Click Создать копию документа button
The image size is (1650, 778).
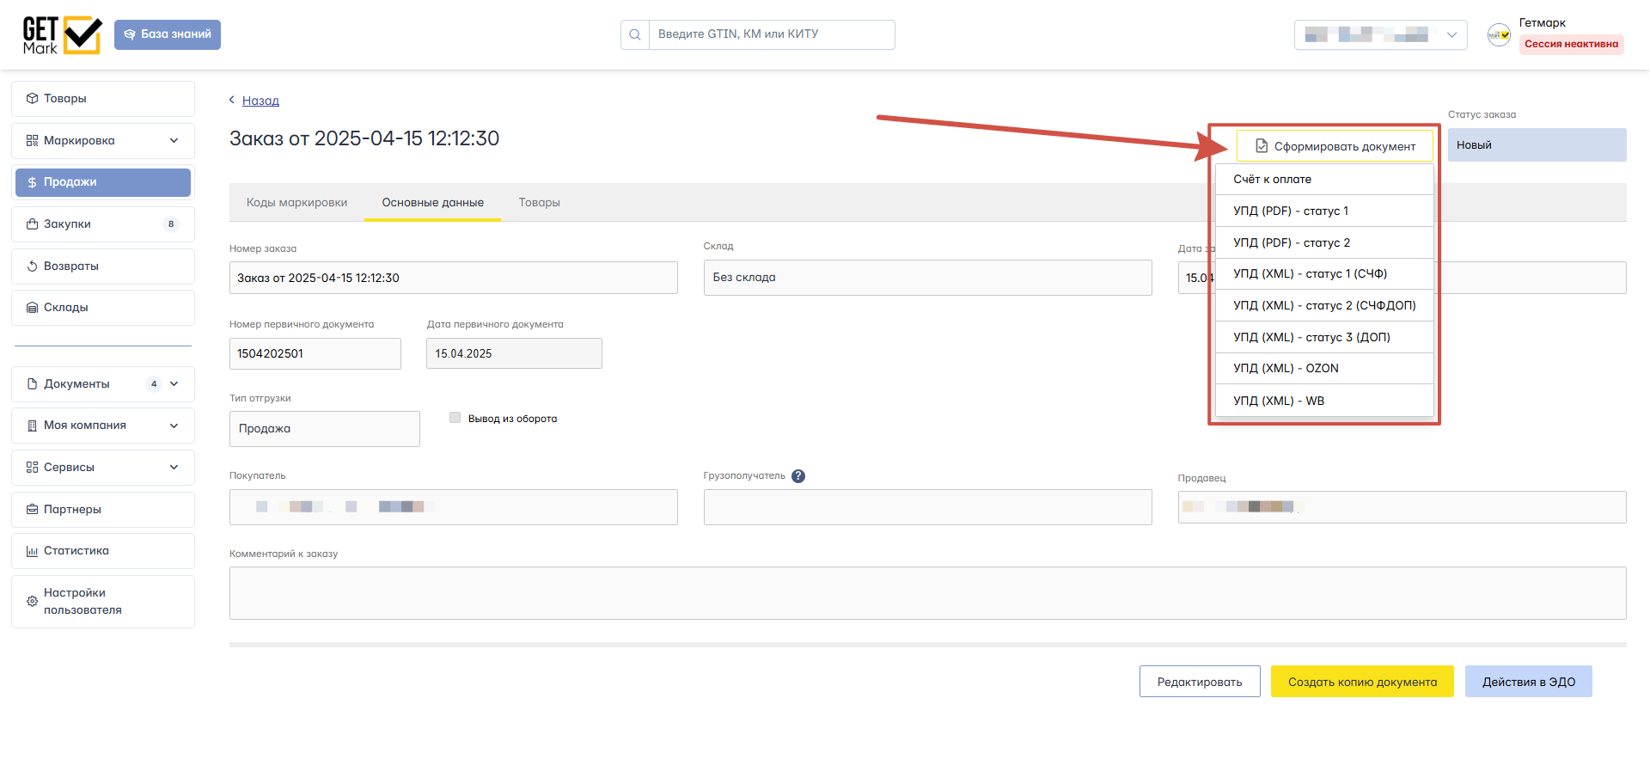tap(1362, 682)
